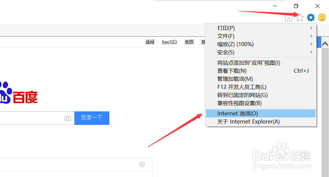The width and height of the screenshot is (329, 177).
Task: Open 管理加载项(M)
Action: [x=261, y=79]
